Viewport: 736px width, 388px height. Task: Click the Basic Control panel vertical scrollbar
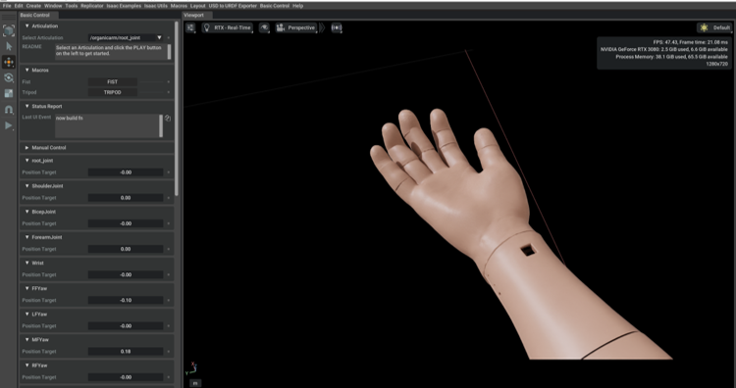click(177, 108)
